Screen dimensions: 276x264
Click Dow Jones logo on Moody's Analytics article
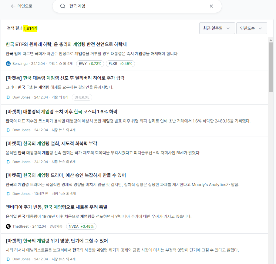click(x=8, y=194)
